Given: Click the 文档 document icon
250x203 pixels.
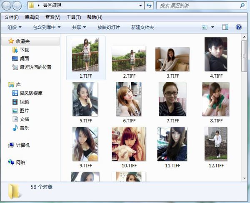Looking at the screenshot, I should pyautogui.click(x=15, y=119).
